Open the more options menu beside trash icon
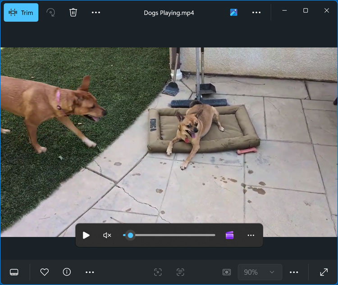Viewport: 338px width, 285px height. [96, 13]
